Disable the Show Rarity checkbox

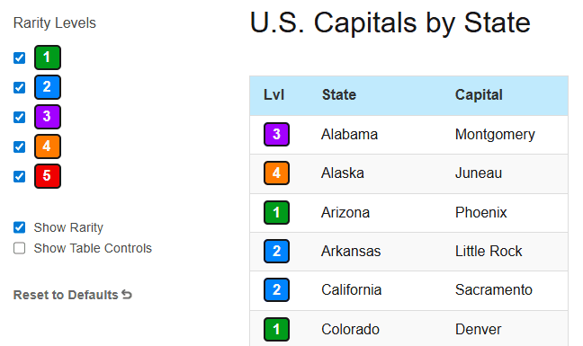[19, 227]
